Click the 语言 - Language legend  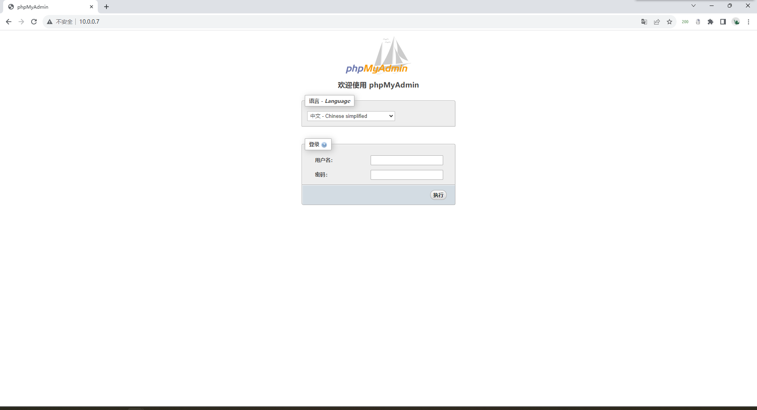330,101
